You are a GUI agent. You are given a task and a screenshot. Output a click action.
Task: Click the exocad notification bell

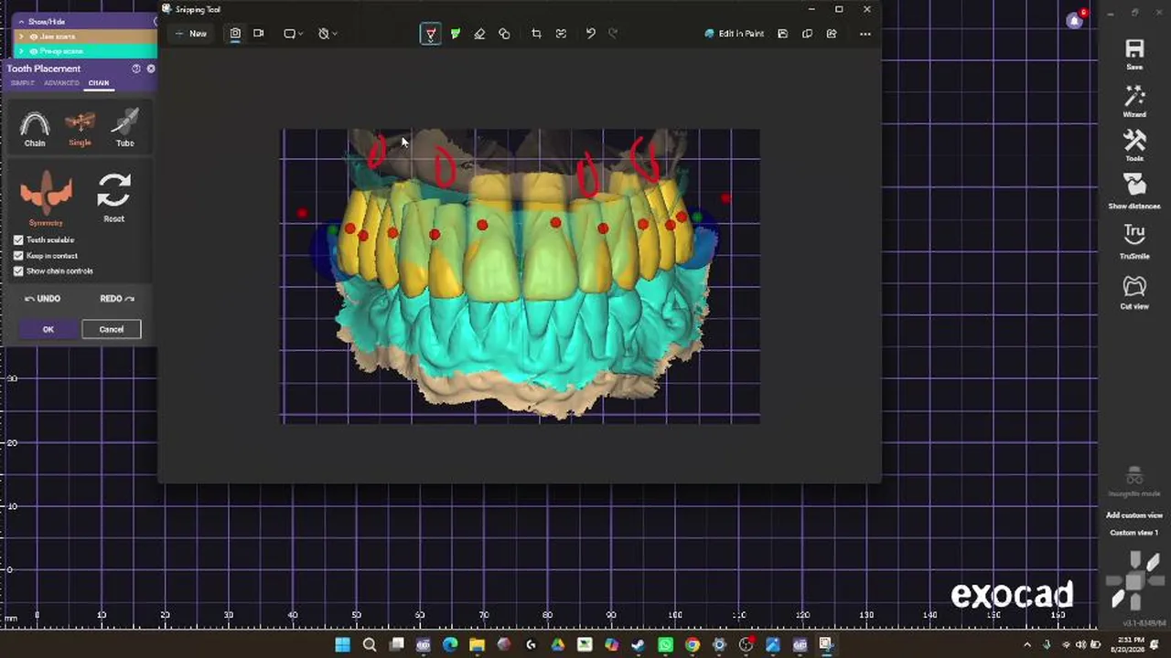pos(1075,20)
